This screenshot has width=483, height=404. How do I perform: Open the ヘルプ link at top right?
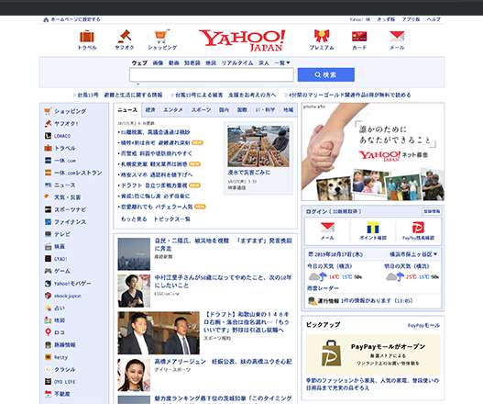434,19
